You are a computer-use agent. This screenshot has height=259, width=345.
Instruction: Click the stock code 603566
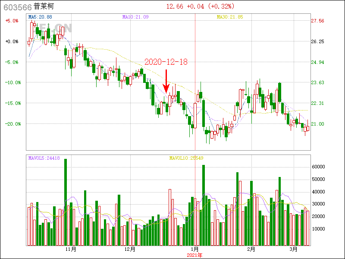[x=18, y=7]
